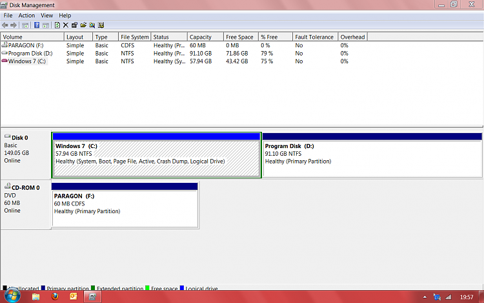Image resolution: width=484 pixels, height=303 pixels.
Task: Click the '71.86 GB' free space cell
Action: [x=237, y=54]
